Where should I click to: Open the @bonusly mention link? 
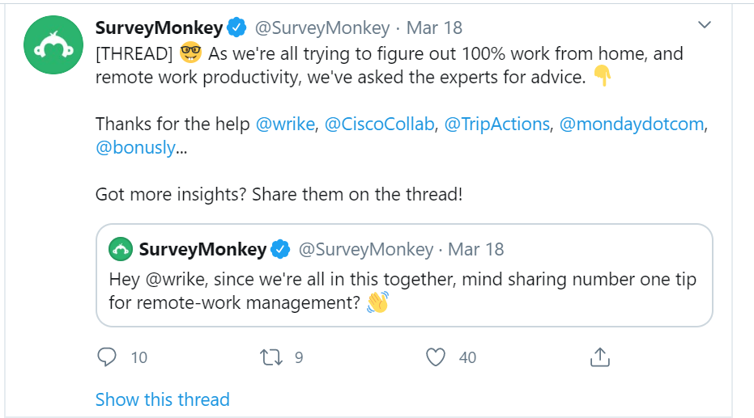pyautogui.click(x=135, y=148)
